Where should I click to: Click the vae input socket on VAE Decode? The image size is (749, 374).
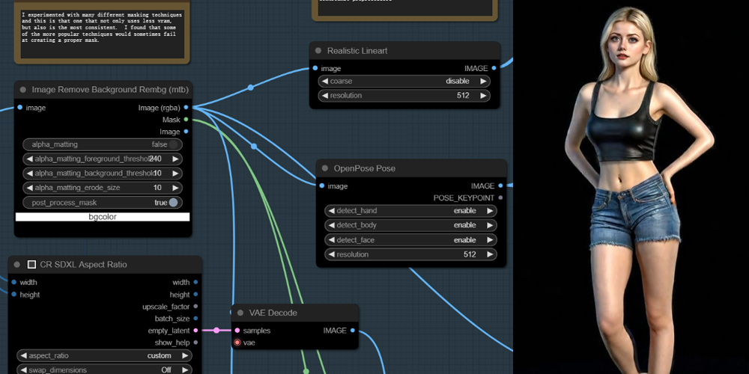coord(237,343)
